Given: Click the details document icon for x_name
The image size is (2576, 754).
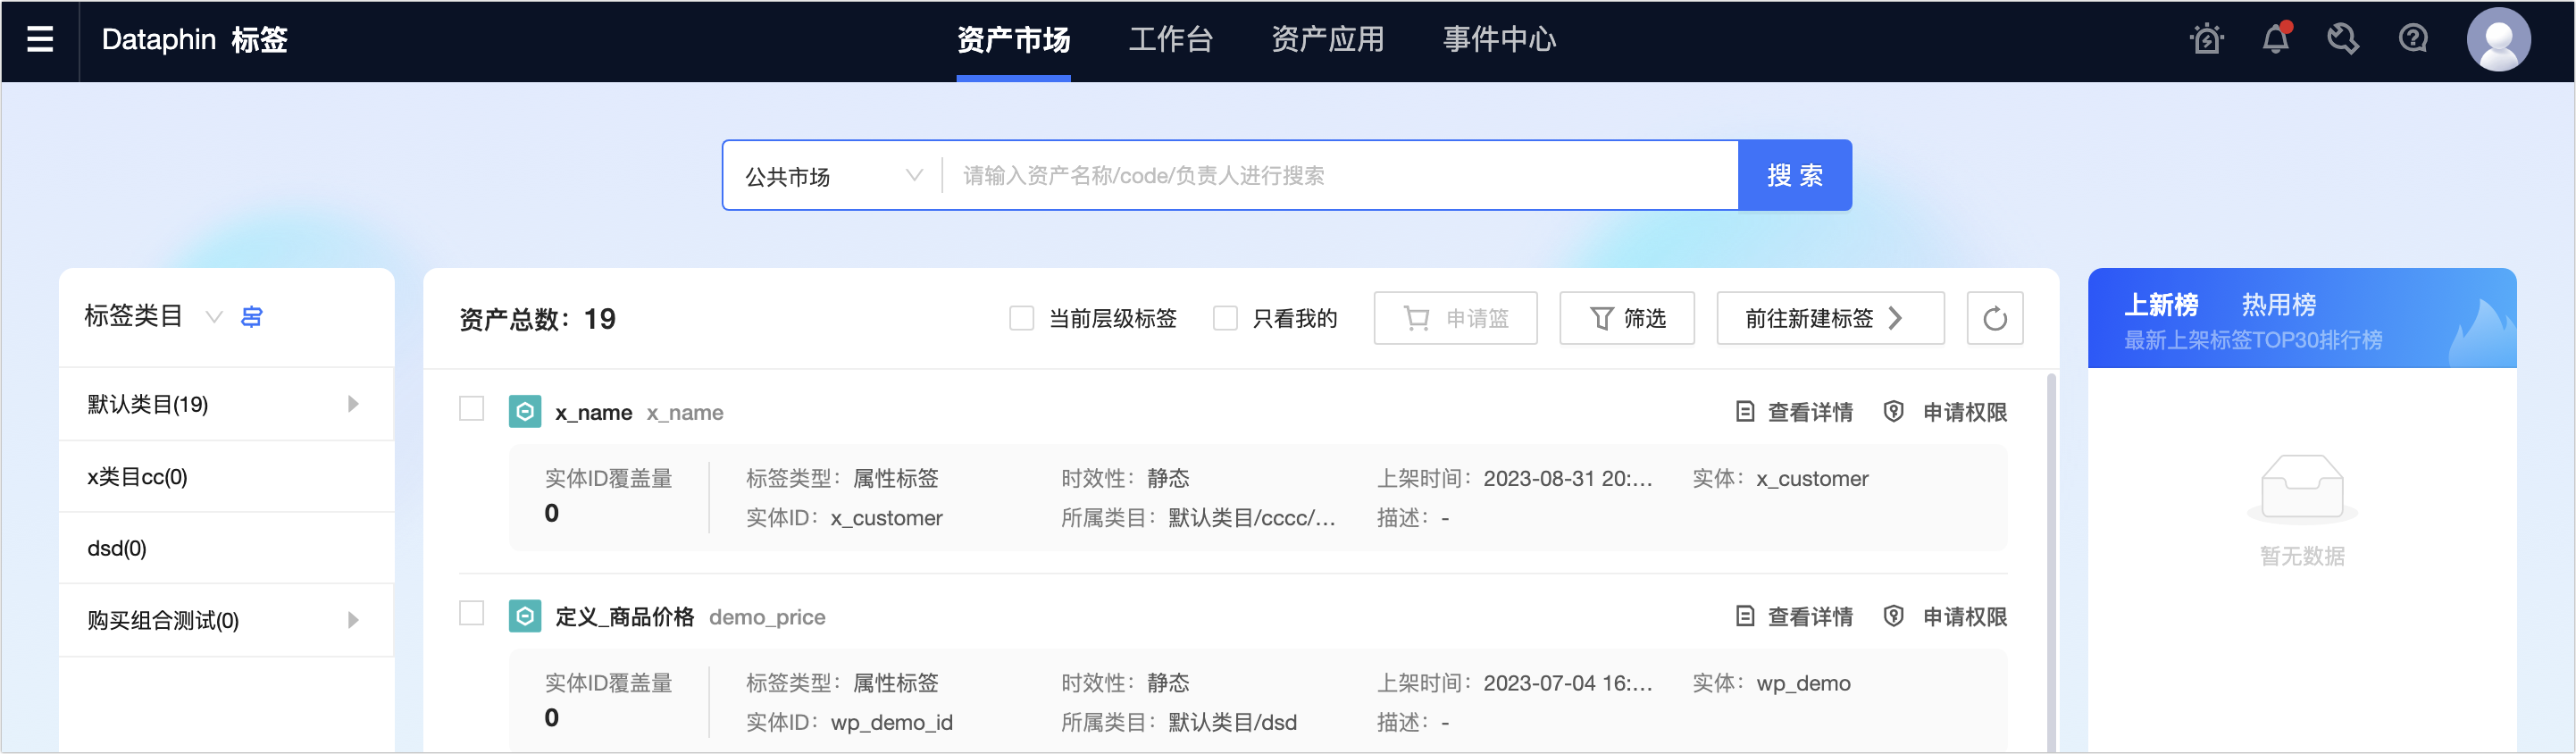Looking at the screenshot, I should click(1745, 412).
